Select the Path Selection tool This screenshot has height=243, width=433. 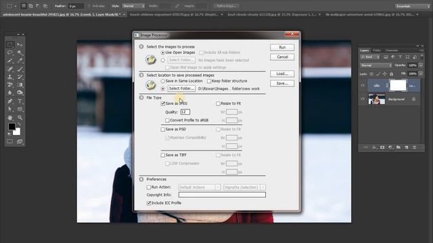click(10, 109)
